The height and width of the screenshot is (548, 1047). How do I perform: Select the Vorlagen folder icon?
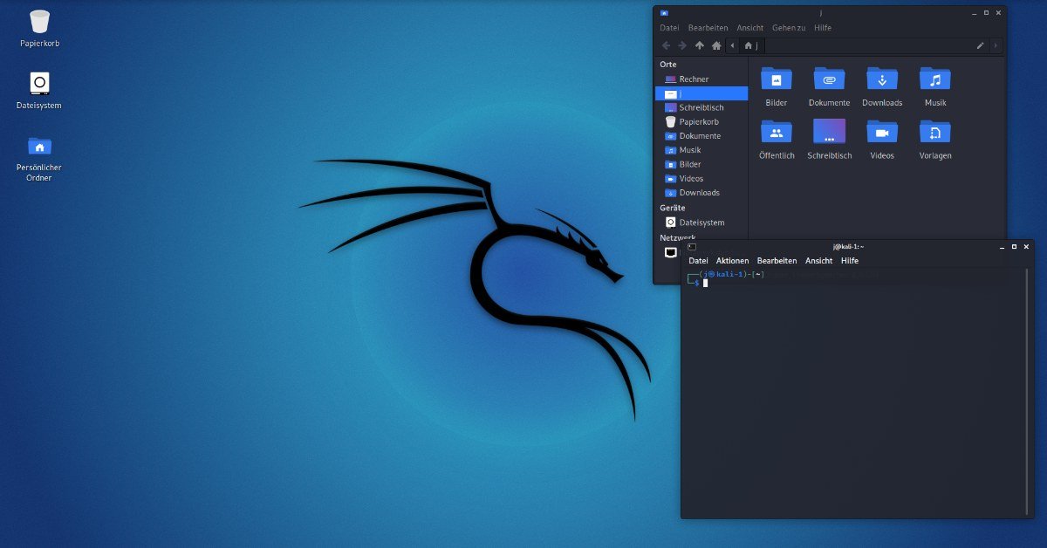[x=935, y=140]
